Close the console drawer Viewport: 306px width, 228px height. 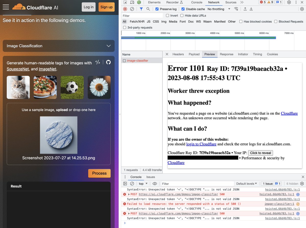click(303, 177)
